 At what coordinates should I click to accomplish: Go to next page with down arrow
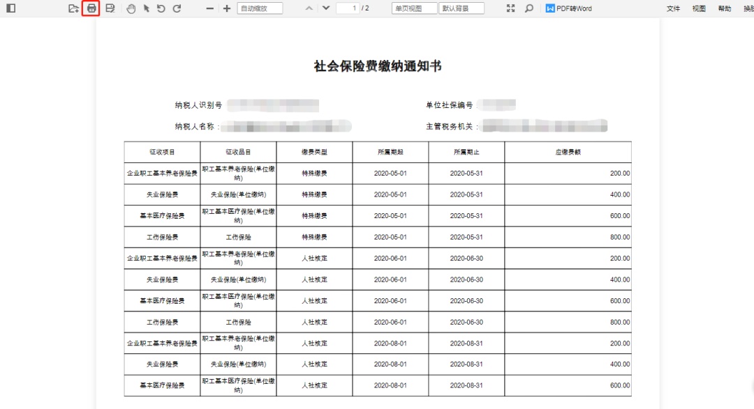click(325, 8)
